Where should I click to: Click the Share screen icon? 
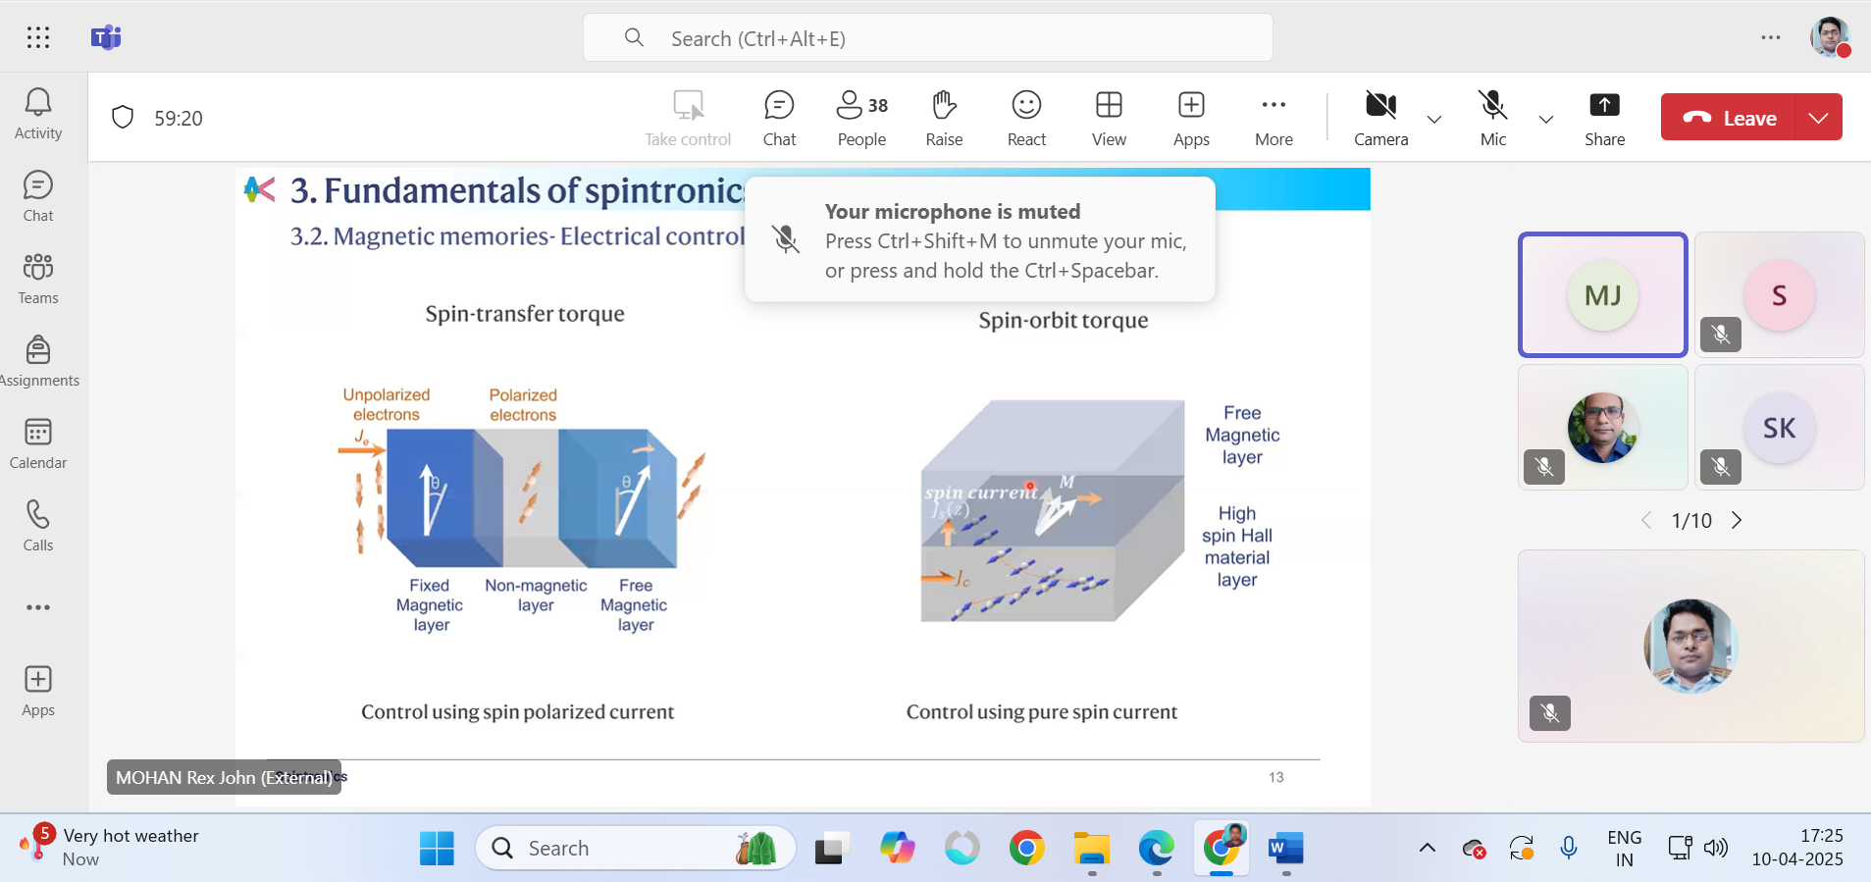tap(1604, 118)
